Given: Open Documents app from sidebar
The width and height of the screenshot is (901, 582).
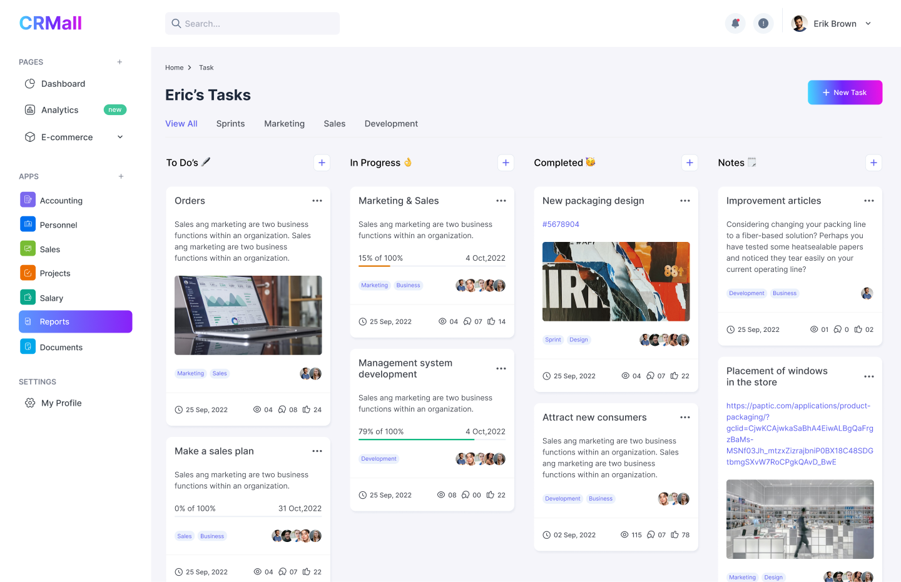Looking at the screenshot, I should click(x=61, y=347).
